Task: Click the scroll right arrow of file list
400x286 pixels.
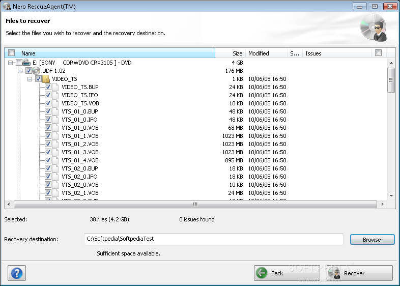Action: click(382, 204)
